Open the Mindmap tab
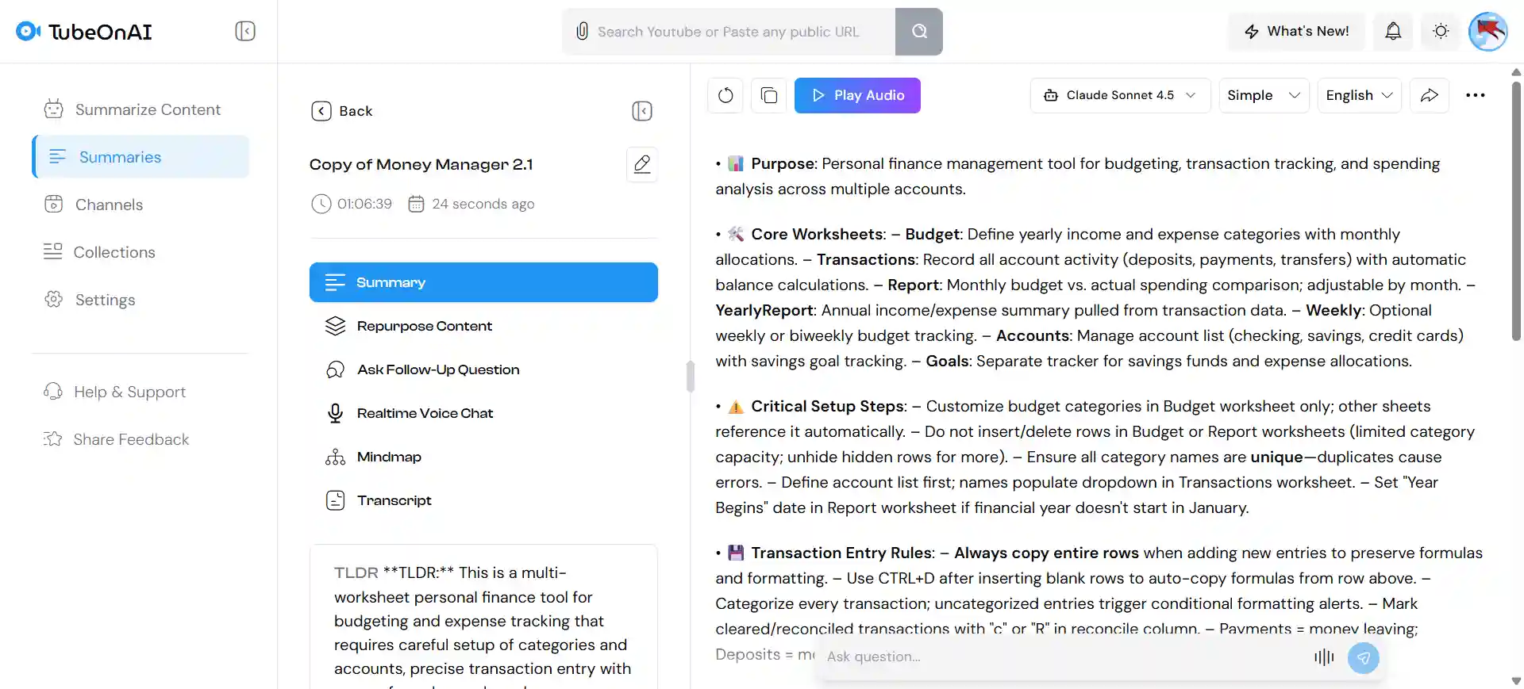The height and width of the screenshot is (689, 1524). 389,457
